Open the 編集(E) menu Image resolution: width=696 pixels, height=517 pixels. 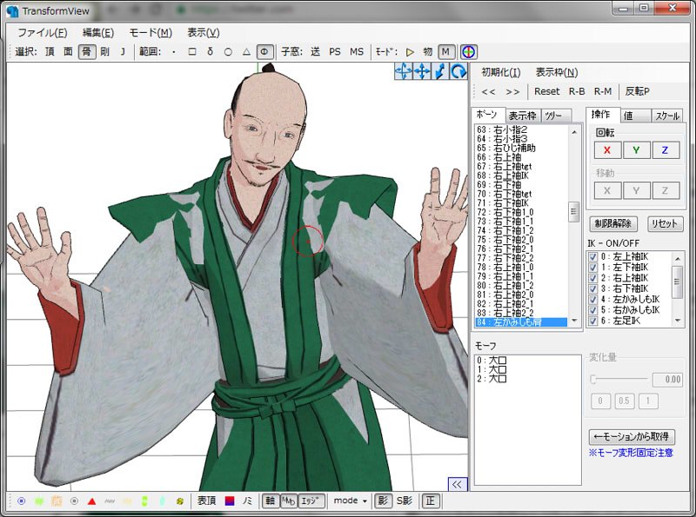(98, 33)
